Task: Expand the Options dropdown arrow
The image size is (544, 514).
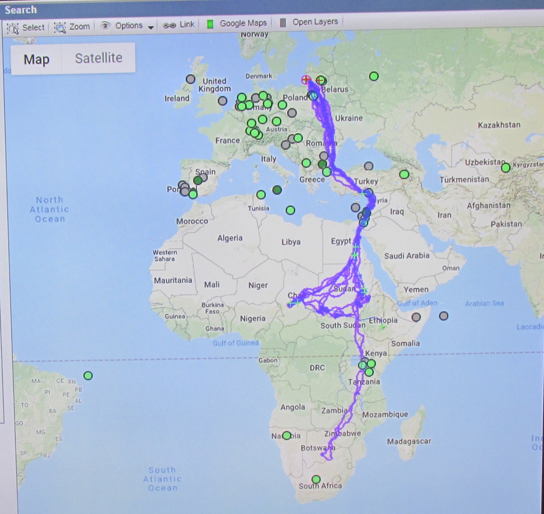Action: click(151, 27)
